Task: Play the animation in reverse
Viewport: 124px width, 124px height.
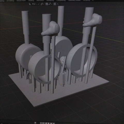Action: point(46,123)
